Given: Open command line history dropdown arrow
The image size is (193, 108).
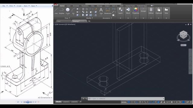Looking at the screenshot, I should pyautogui.click(x=163, y=99).
